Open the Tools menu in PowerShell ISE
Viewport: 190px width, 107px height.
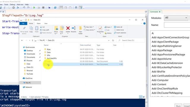coord(6,4)
